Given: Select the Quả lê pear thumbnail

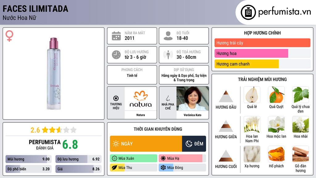Looking at the screenshot, I should (x=252, y=95).
